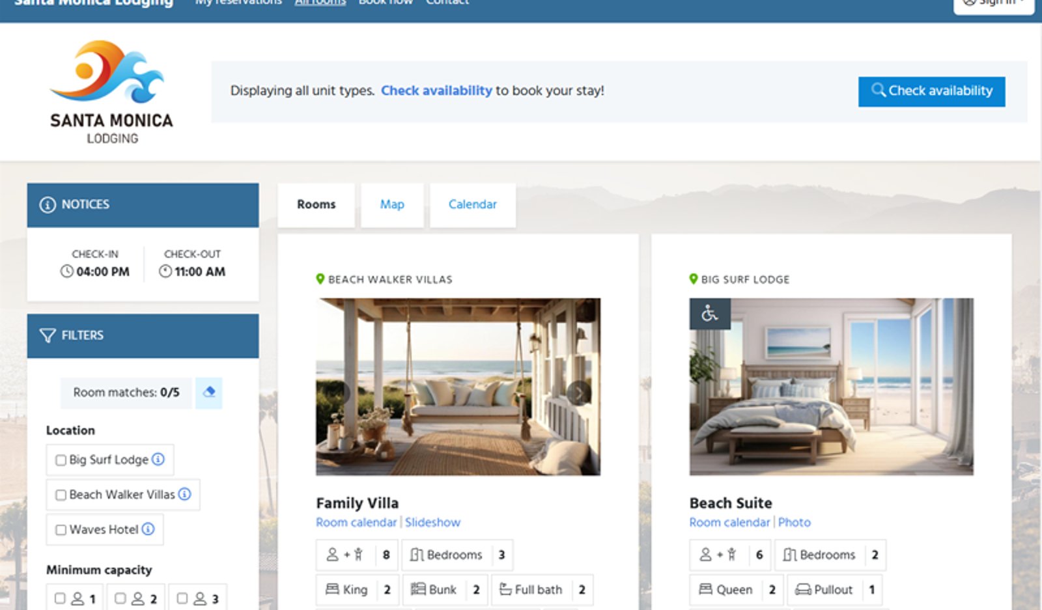
Task: Follow the inline Check availability link
Action: tap(436, 90)
